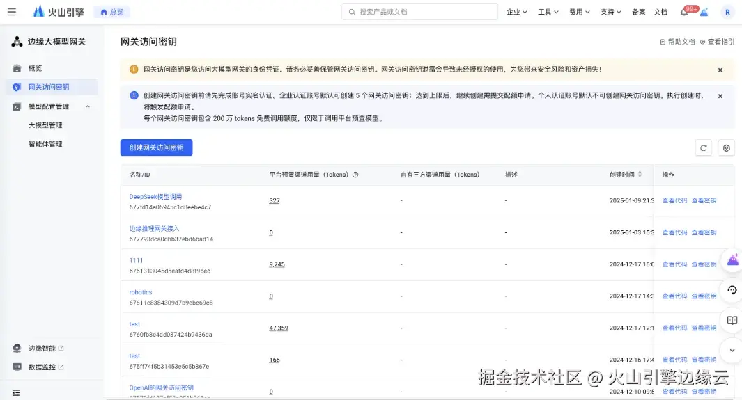
Task: Open table column settings gear
Action: coord(727,147)
